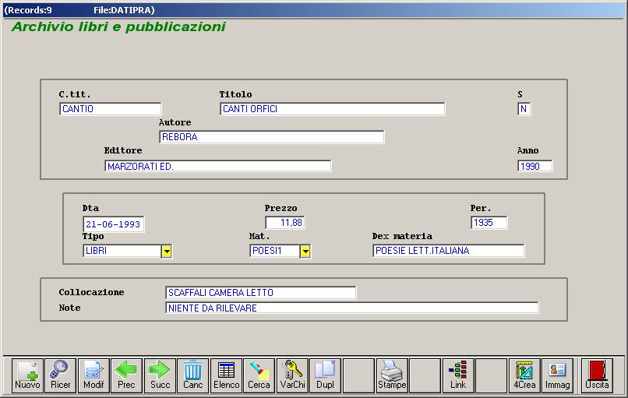The image size is (628, 398).
Task: Click the C.tit. field containing CANTIO
Action: tap(110, 109)
